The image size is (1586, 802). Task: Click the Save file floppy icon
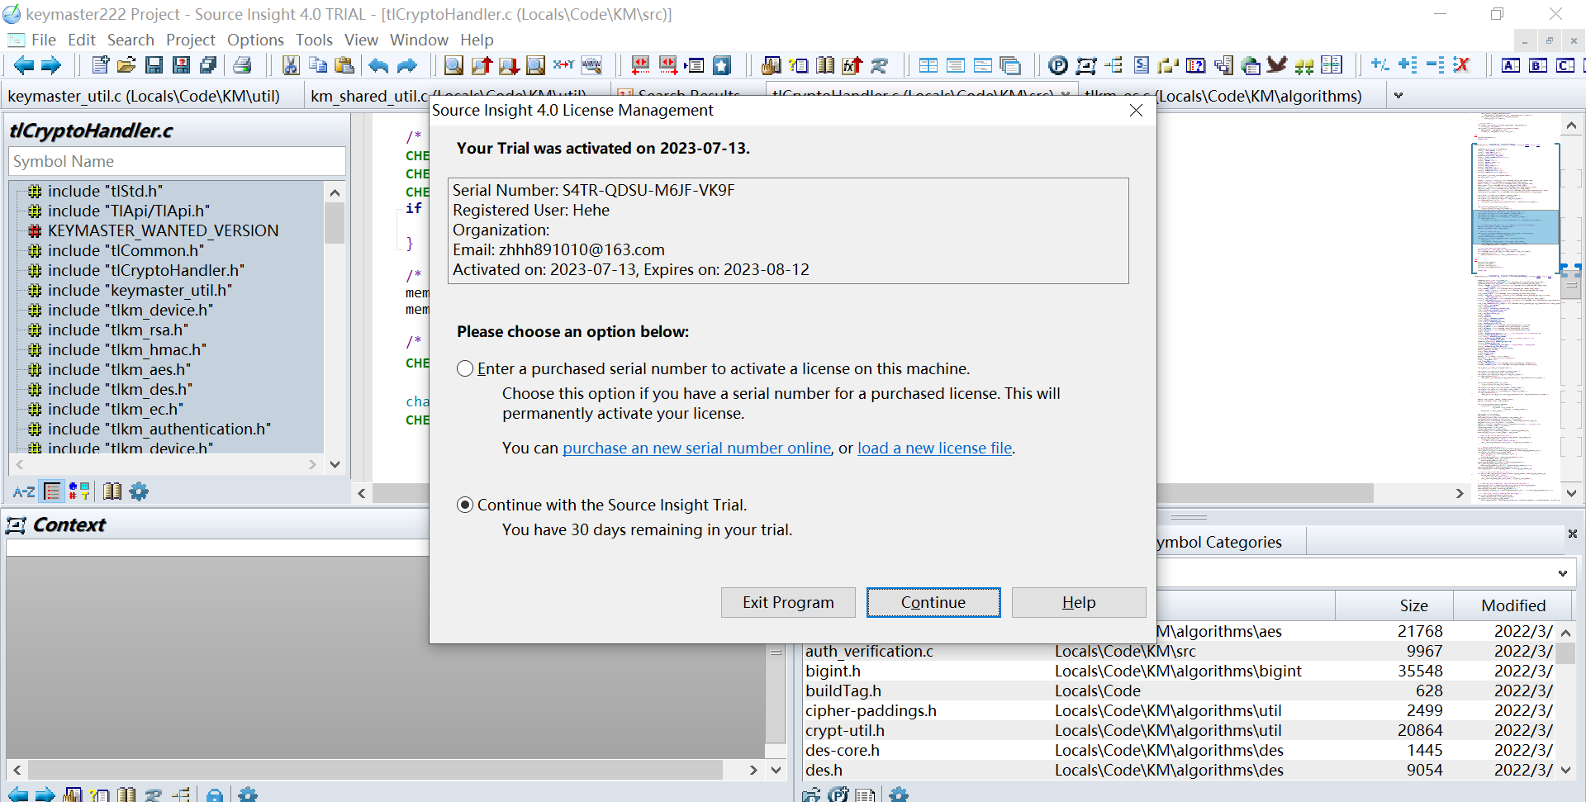(x=154, y=65)
